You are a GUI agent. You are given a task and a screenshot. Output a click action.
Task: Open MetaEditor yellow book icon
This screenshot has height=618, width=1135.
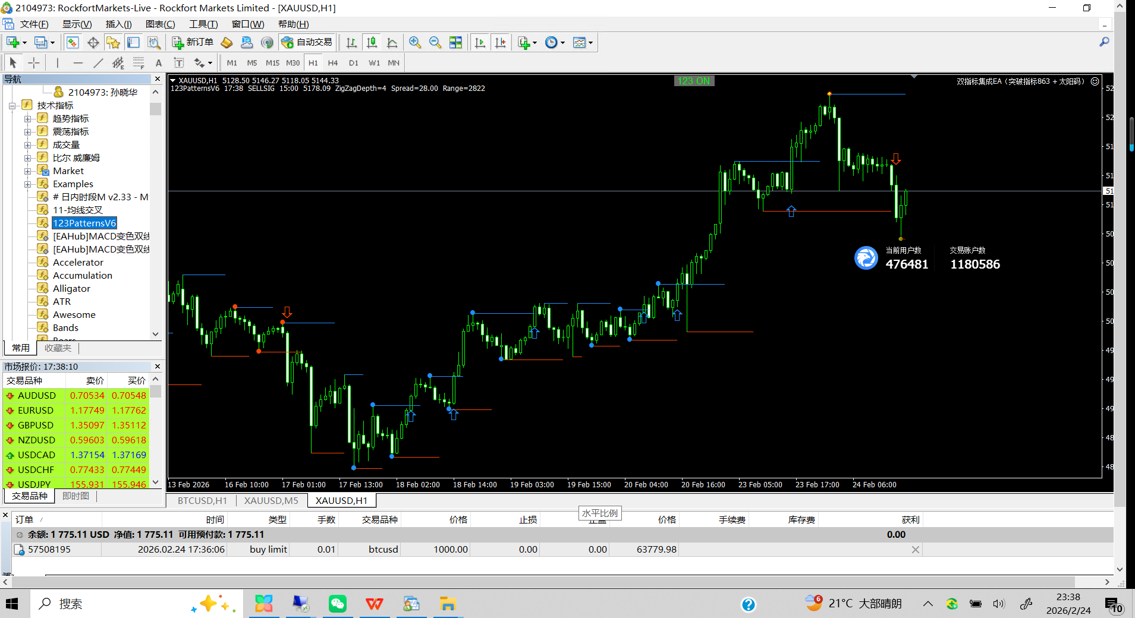click(x=227, y=42)
